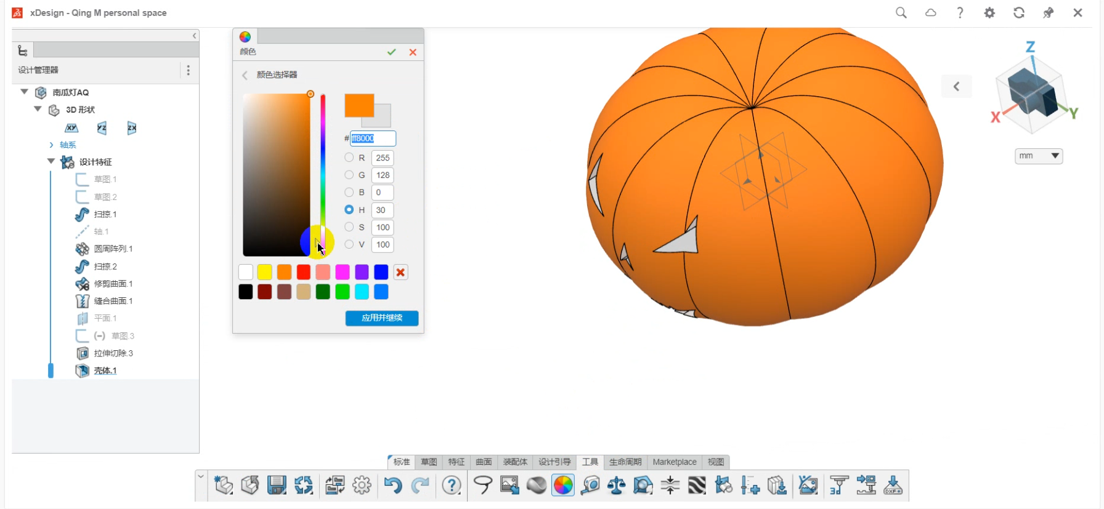This screenshot has height=509, width=1104.
Task: Click the 应用并继续 button
Action: 382,318
